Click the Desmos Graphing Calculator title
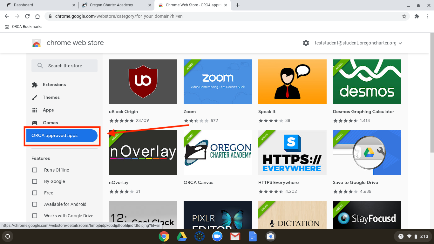 tap(363, 112)
